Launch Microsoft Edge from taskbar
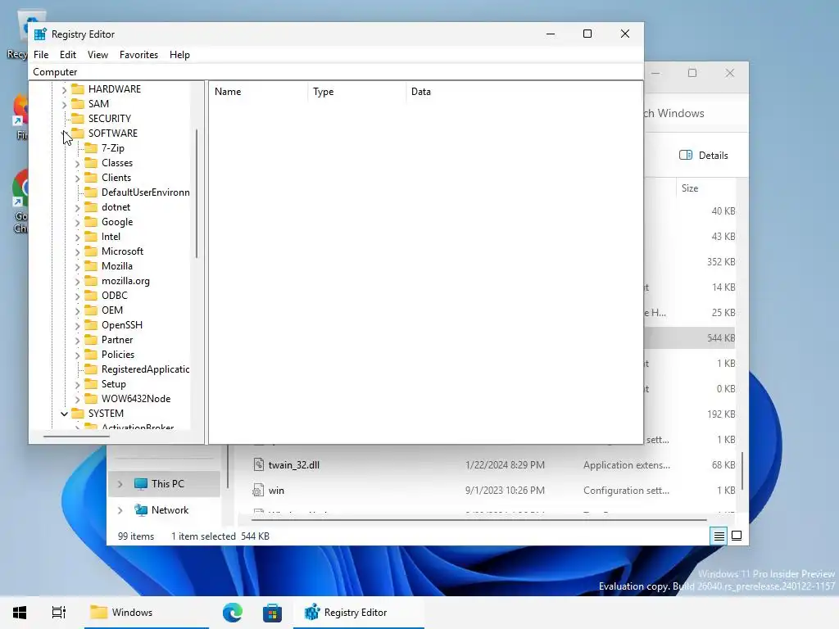 coord(232,612)
